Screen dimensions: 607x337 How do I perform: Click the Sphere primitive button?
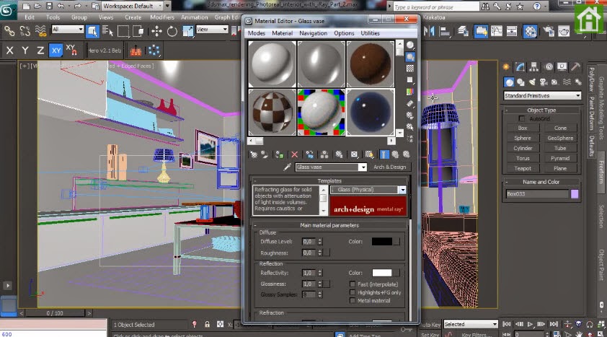(523, 139)
